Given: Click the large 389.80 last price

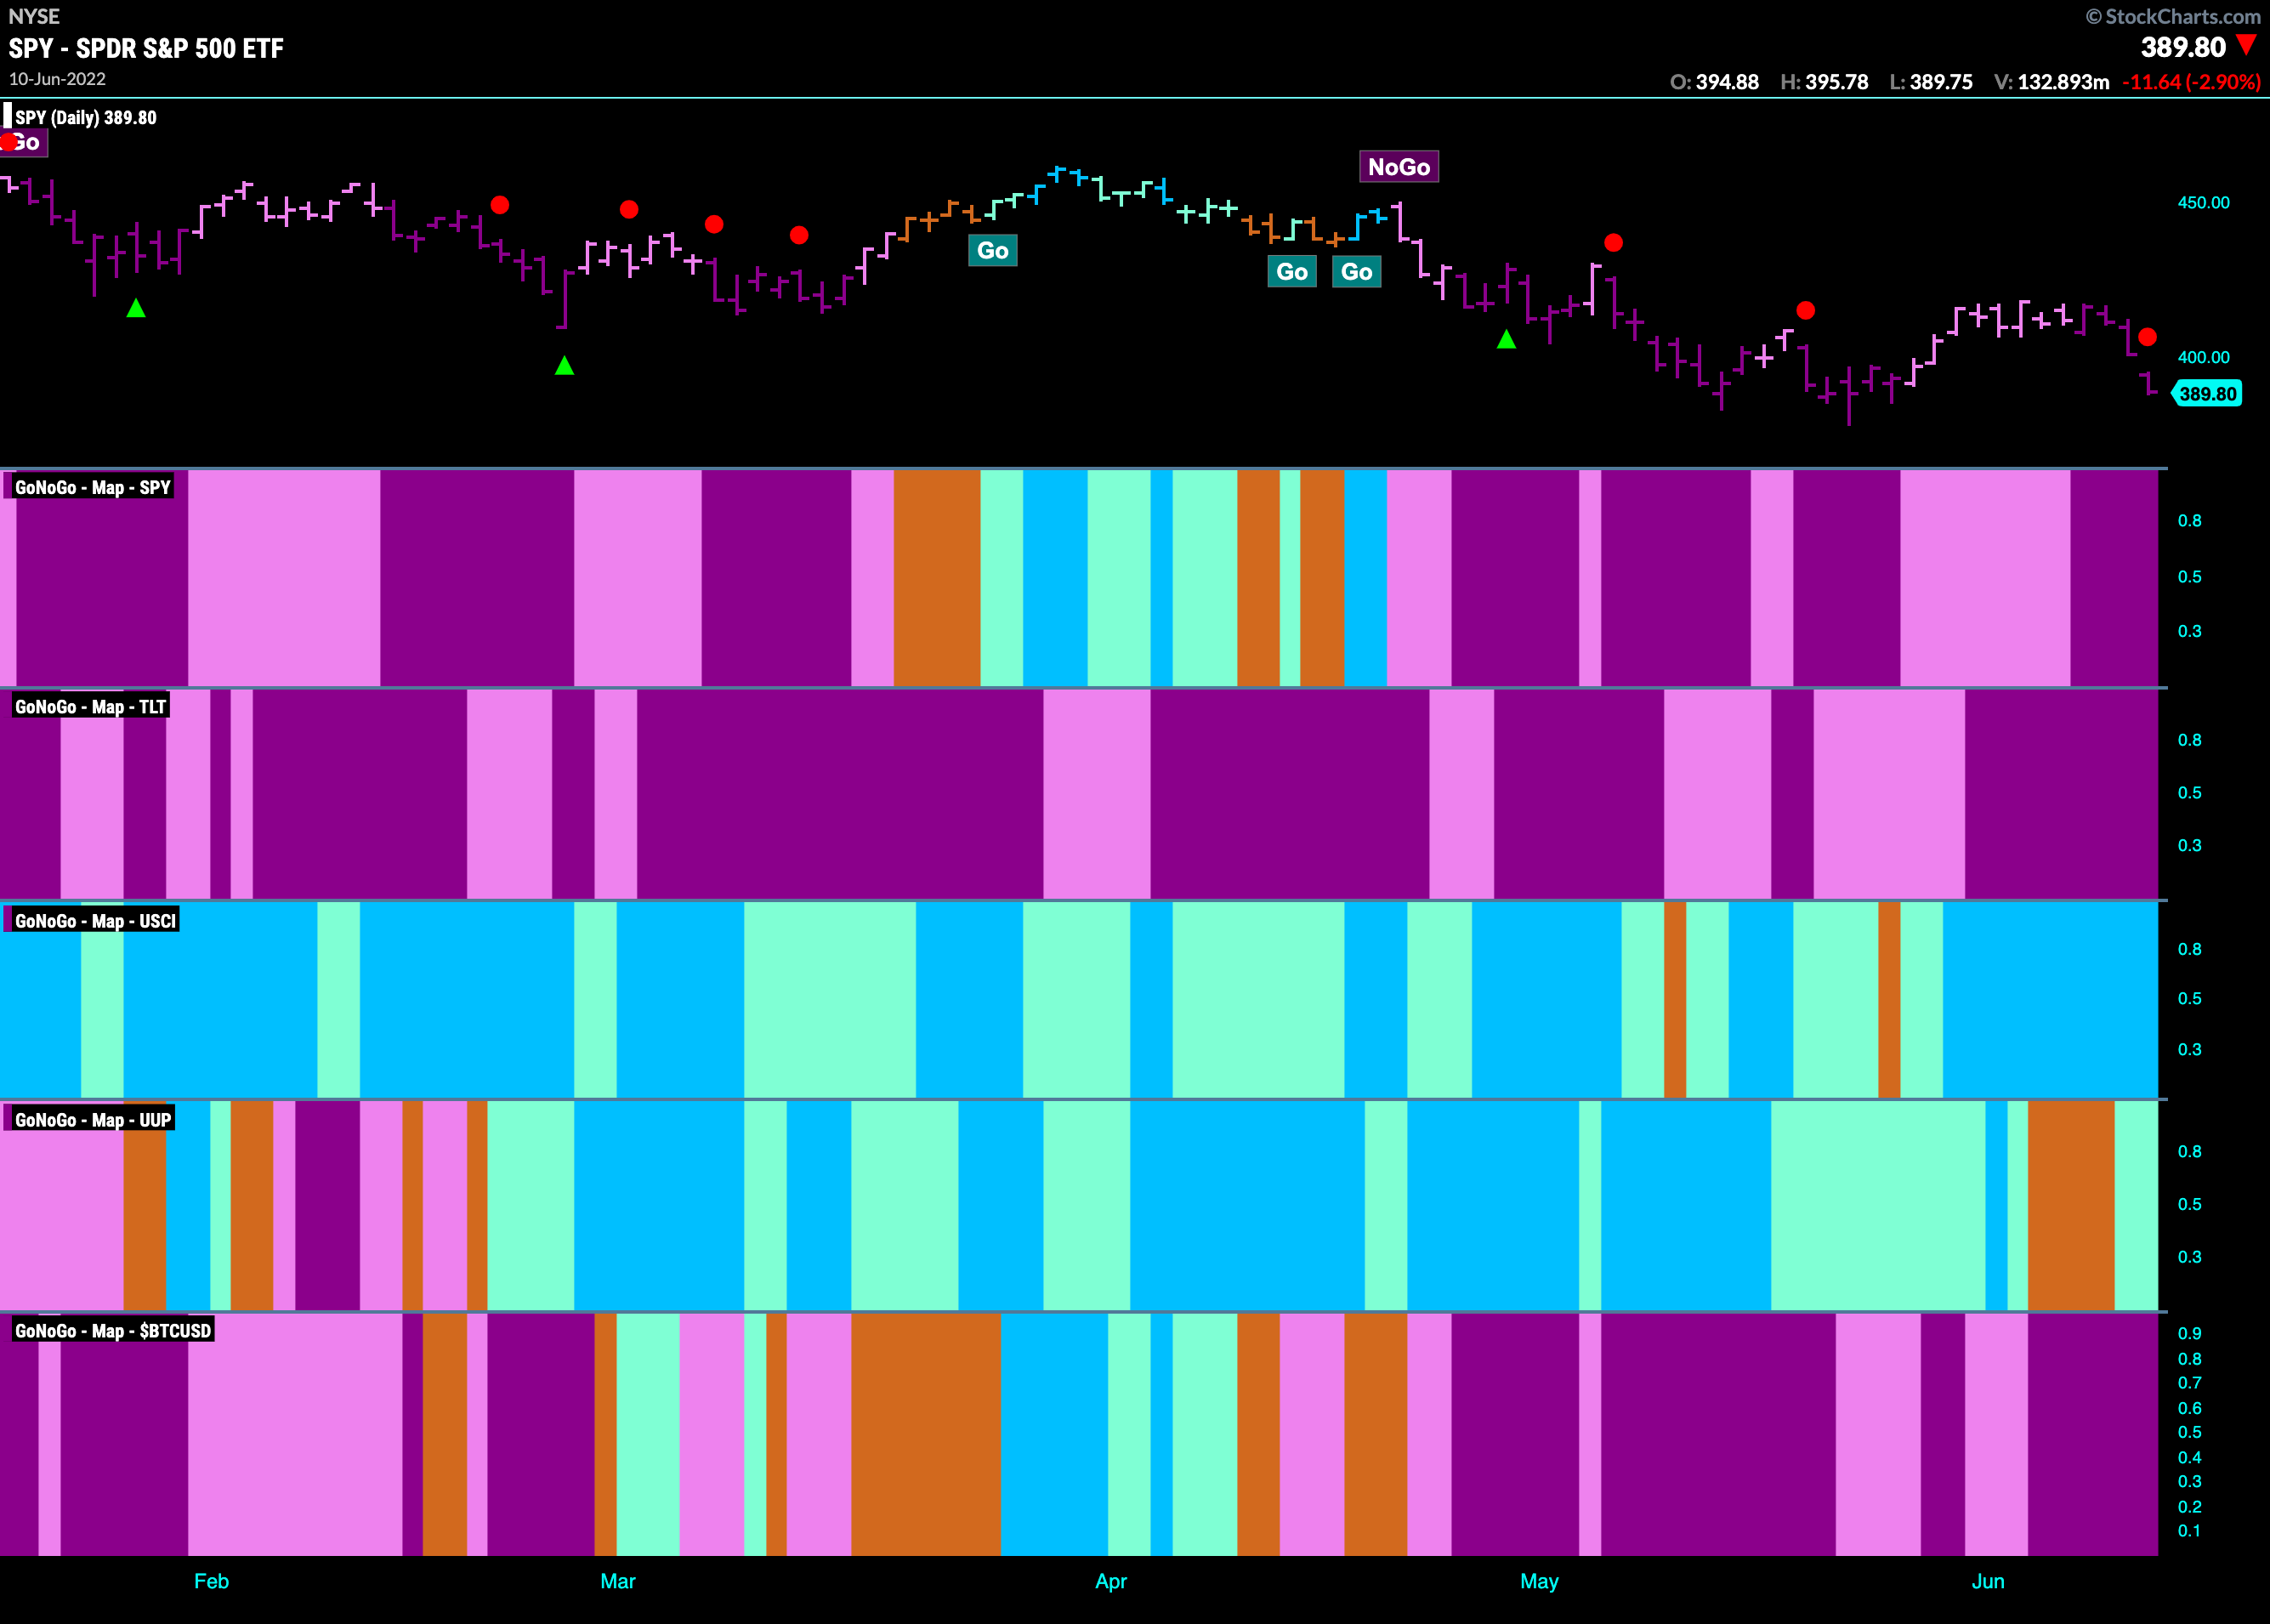Looking at the screenshot, I should 2183,47.
